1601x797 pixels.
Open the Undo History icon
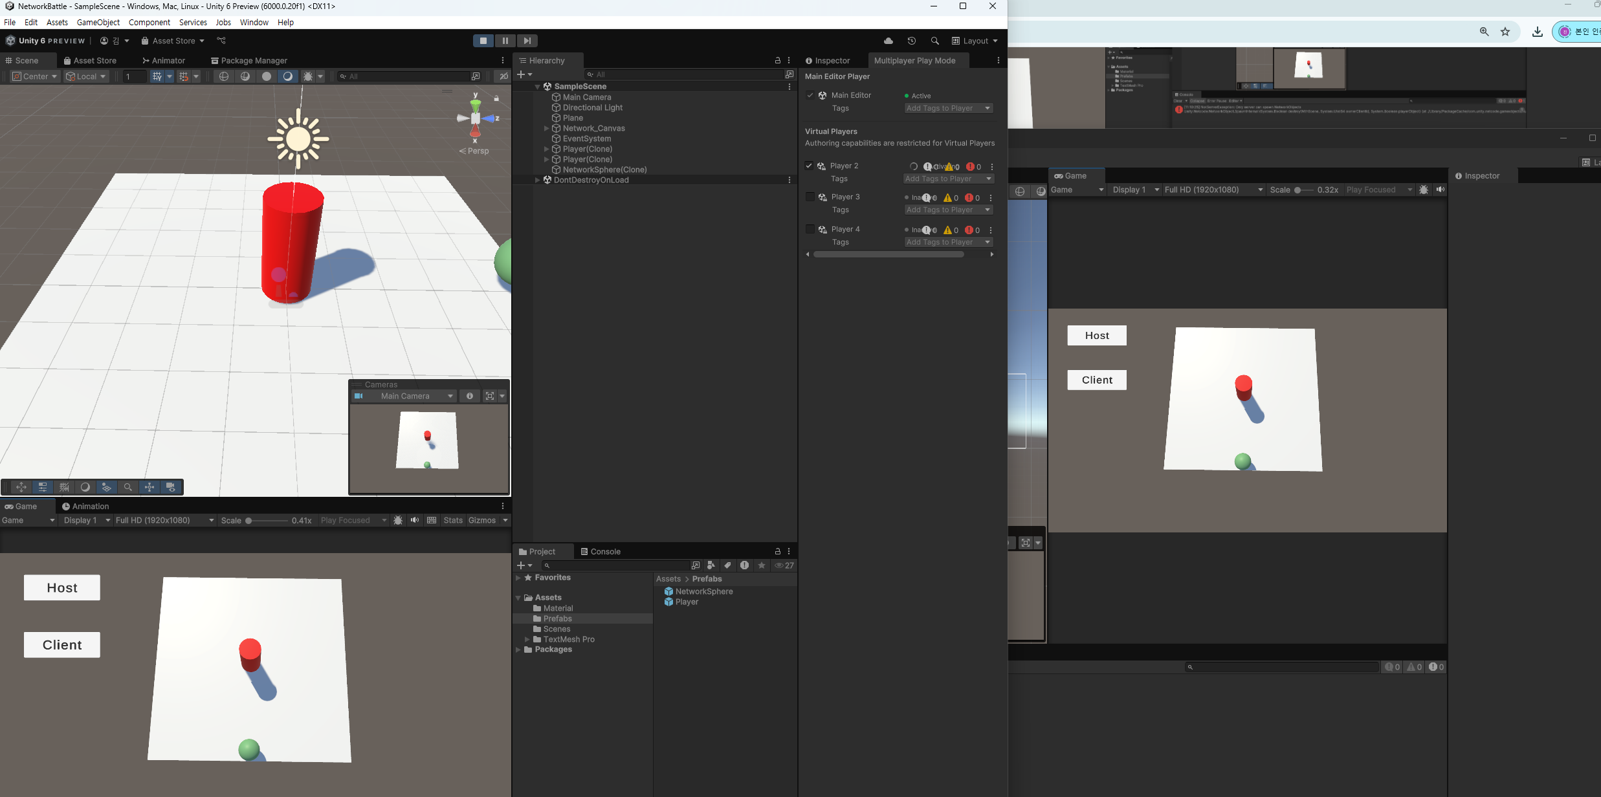coord(912,41)
